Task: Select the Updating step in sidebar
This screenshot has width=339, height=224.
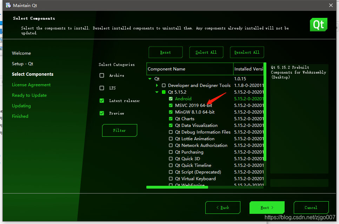Action: pyautogui.click(x=21, y=106)
